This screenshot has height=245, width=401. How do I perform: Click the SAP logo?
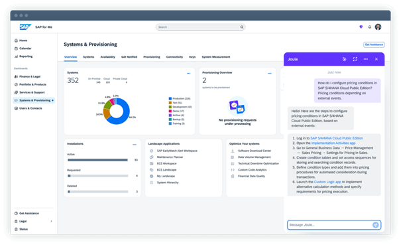[x=25, y=27]
